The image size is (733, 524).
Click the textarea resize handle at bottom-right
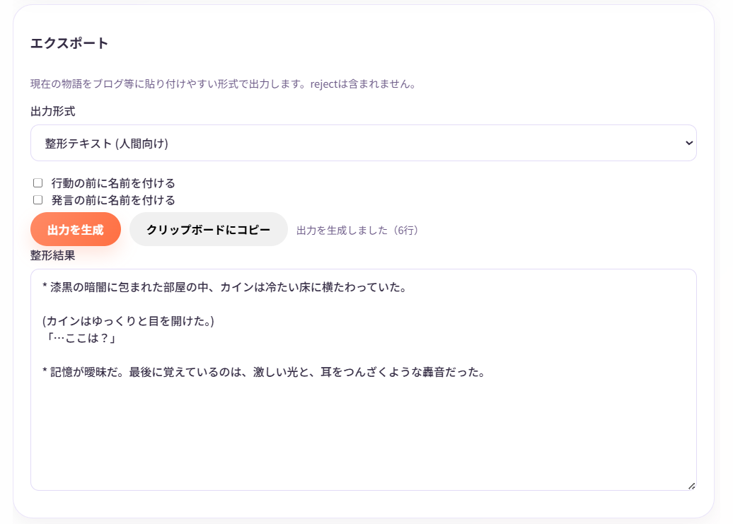coord(691,486)
